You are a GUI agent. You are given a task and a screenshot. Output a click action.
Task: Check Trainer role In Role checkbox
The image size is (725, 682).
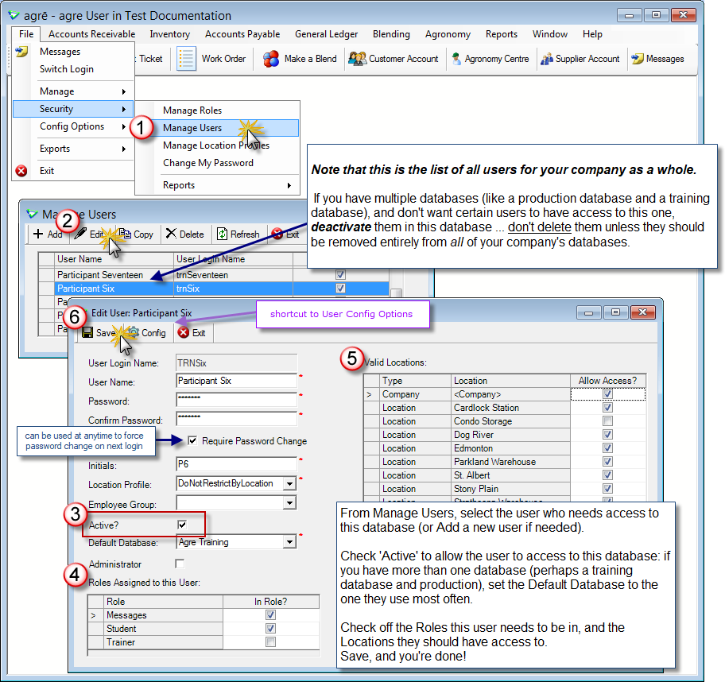pos(270,641)
